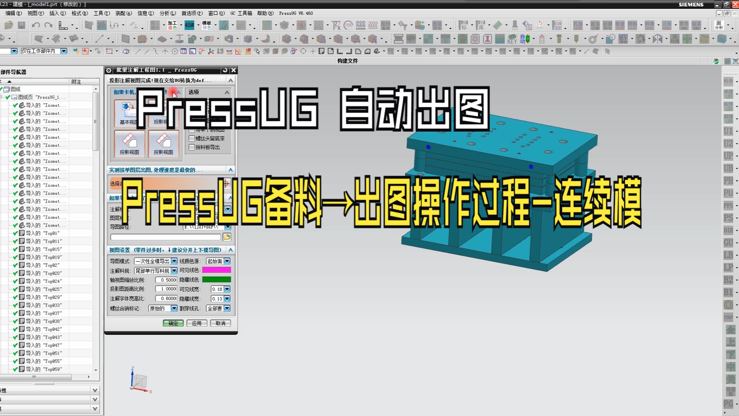Click the 加工面色 toolbar icon
Image resolution: width=739 pixels, height=416 pixels.
172,25
